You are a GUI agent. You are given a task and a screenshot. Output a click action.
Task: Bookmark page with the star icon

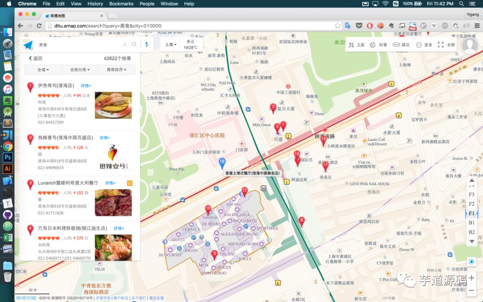(338, 26)
